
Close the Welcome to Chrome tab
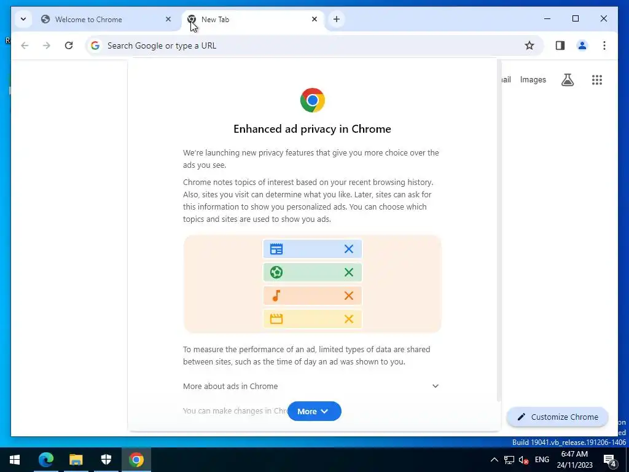[168, 19]
